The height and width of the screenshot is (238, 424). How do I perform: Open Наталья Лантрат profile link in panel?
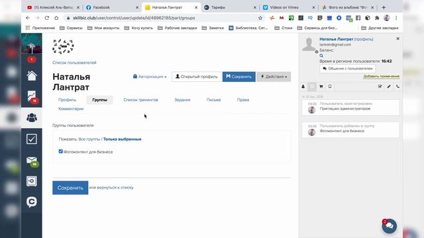click(337, 39)
